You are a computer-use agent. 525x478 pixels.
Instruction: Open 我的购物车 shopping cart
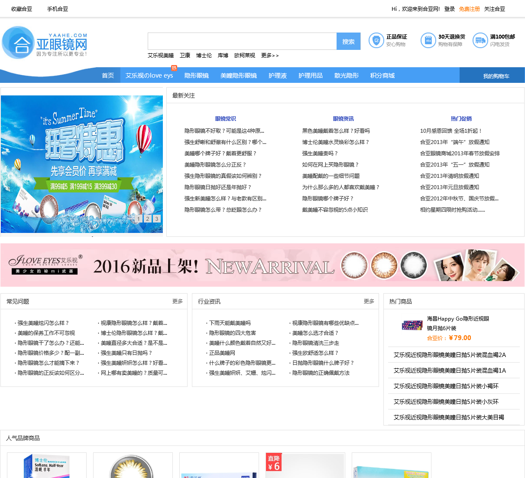492,75
